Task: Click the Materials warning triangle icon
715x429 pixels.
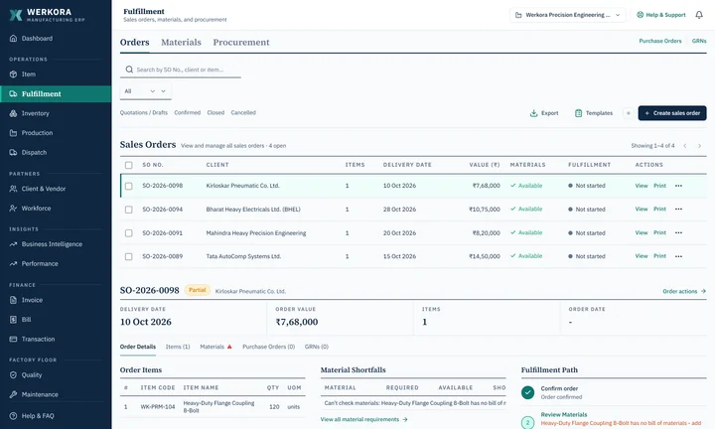Action: pos(229,347)
